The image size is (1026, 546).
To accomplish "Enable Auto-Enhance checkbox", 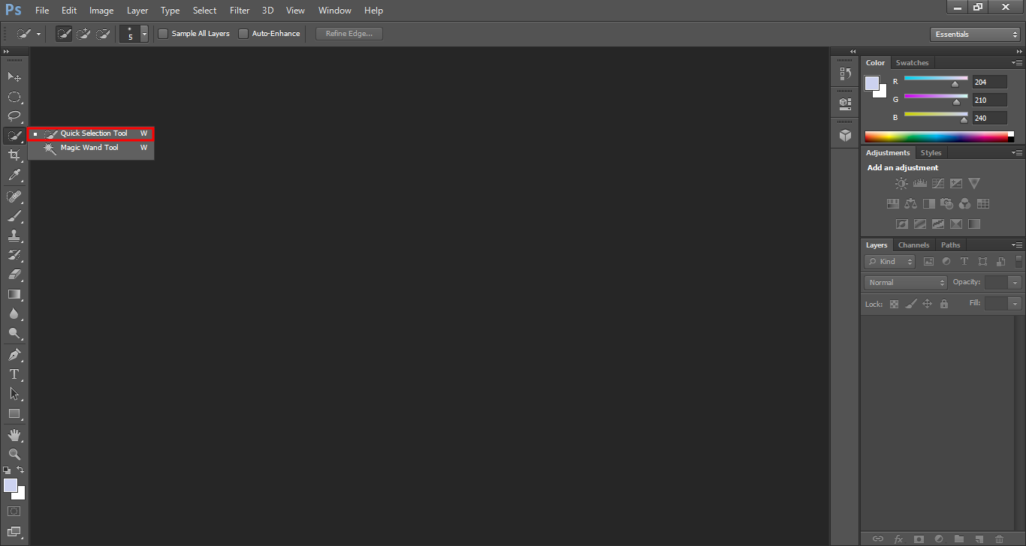I will [x=243, y=34].
